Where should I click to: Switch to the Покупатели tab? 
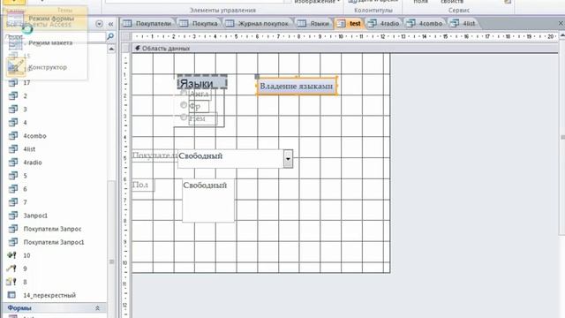click(x=147, y=24)
